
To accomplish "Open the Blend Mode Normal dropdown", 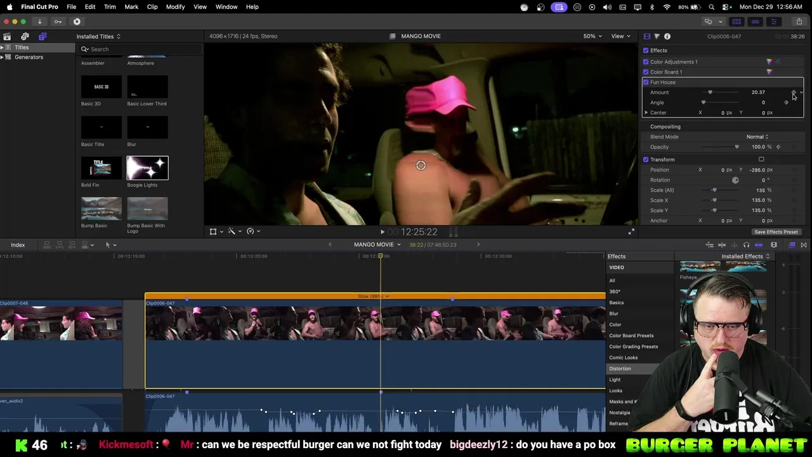I will pyautogui.click(x=757, y=137).
